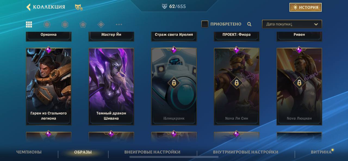
Task: Select Темный дракон Шивана skin card
Action: click(111, 87)
